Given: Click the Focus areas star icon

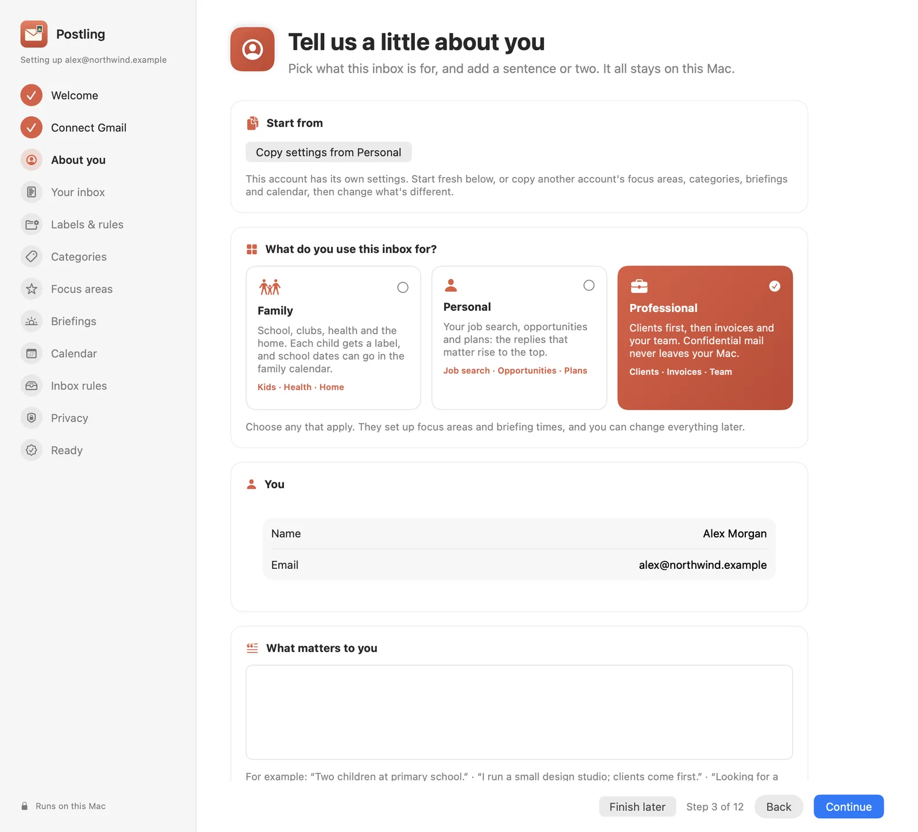Looking at the screenshot, I should click(x=32, y=289).
